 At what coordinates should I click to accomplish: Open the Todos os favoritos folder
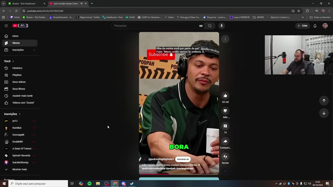click(x=320, y=17)
